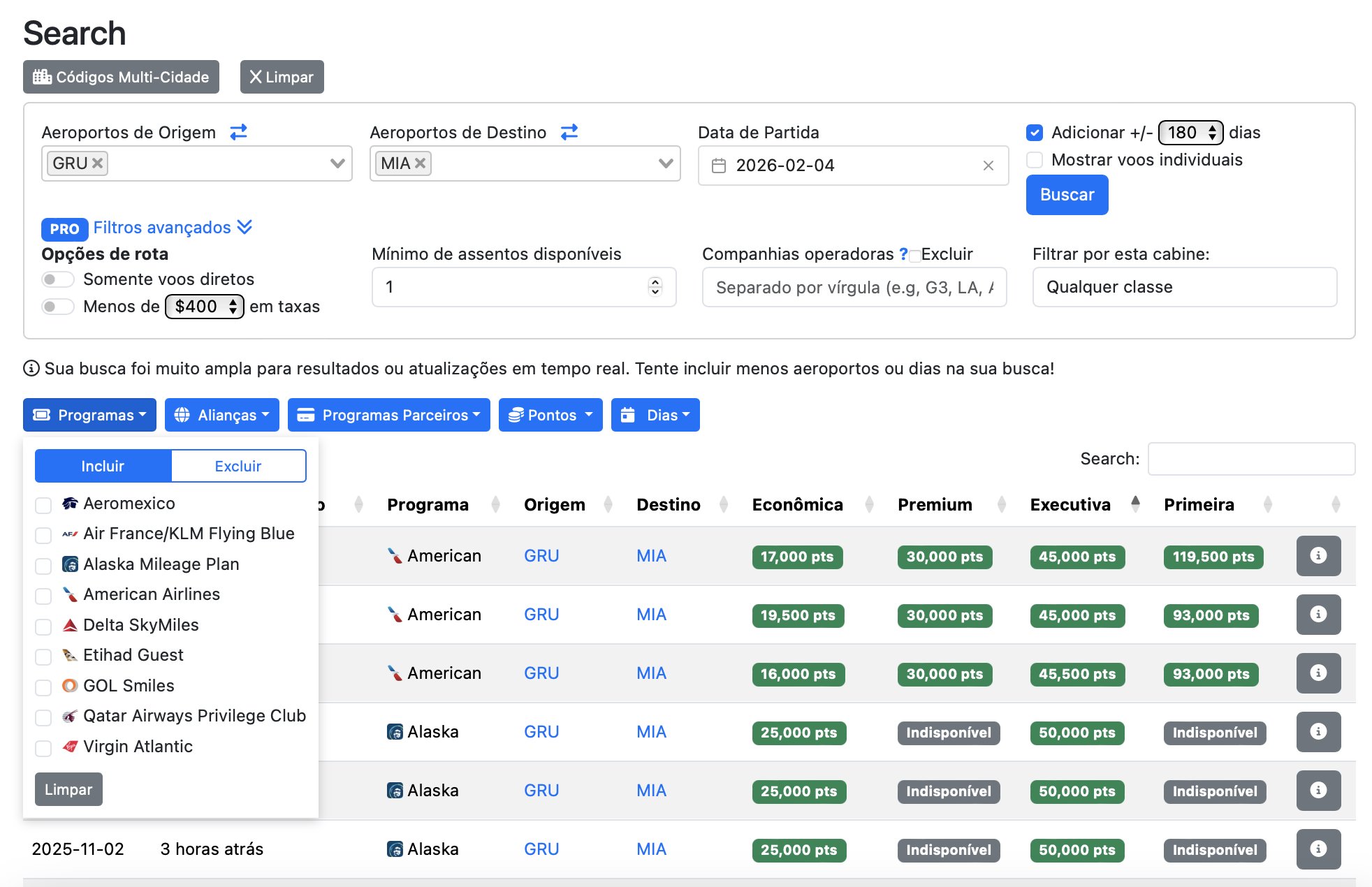The width and height of the screenshot is (1372, 887).
Task: Check Air France/KLM Flying Blue checkbox
Action: (x=43, y=535)
